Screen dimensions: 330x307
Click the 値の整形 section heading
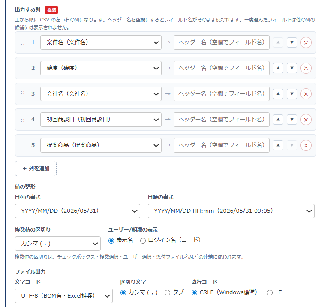tap(25, 187)
